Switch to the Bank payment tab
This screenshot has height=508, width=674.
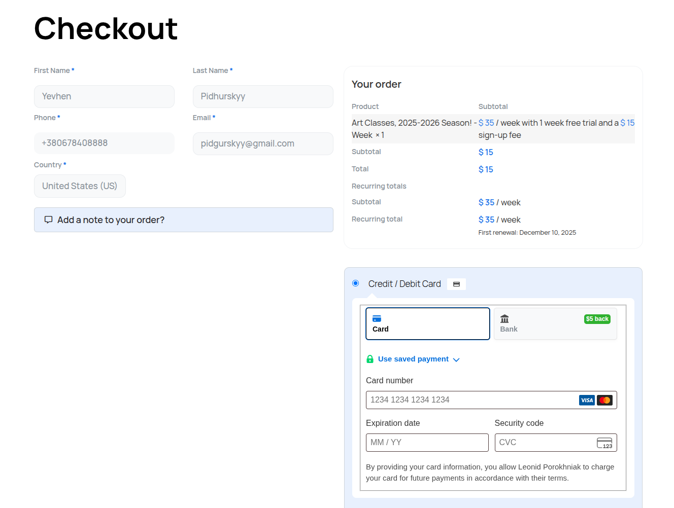(x=555, y=323)
